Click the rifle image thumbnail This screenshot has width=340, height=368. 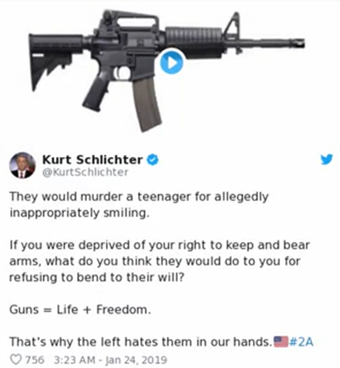point(167,71)
